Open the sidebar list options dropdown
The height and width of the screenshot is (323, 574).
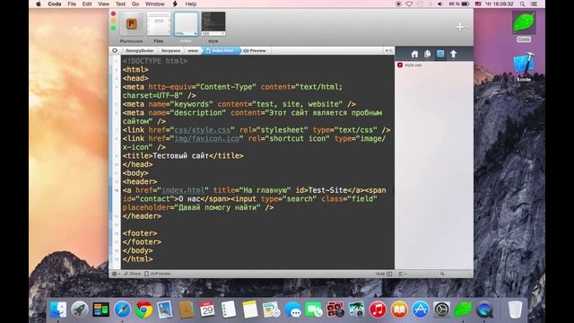403,274
